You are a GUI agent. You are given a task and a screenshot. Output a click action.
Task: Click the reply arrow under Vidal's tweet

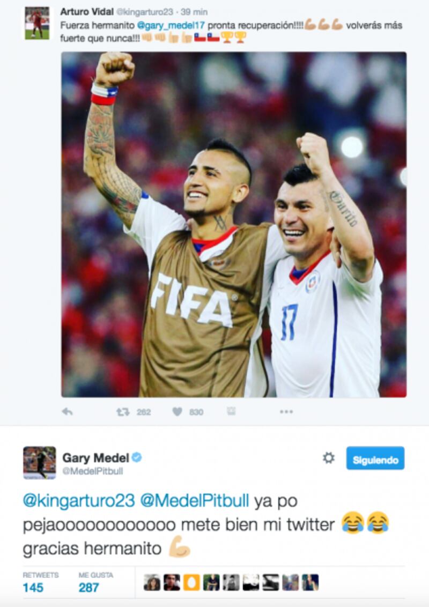[68, 411]
